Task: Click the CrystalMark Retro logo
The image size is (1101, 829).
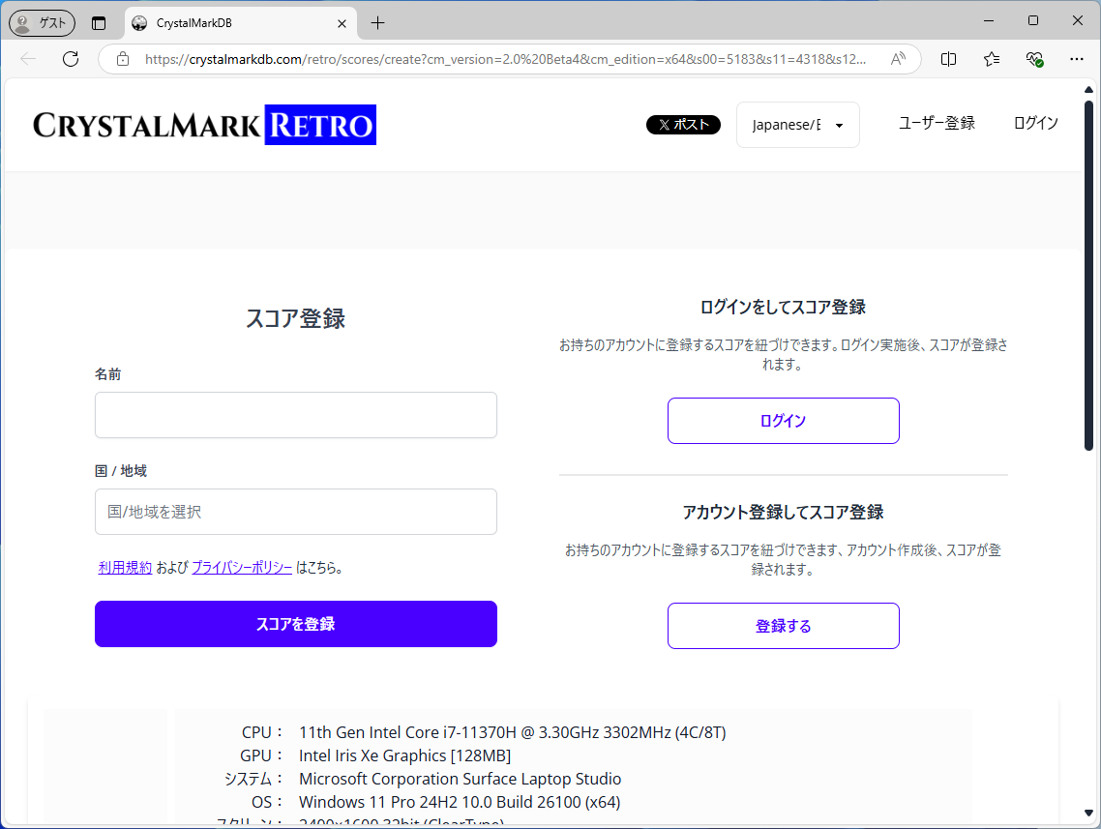Action: (203, 124)
